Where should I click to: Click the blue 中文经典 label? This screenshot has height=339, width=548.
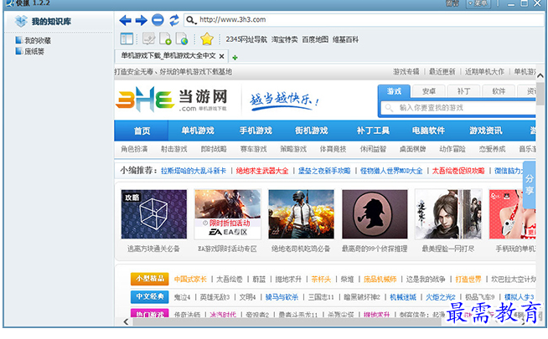coord(150,297)
